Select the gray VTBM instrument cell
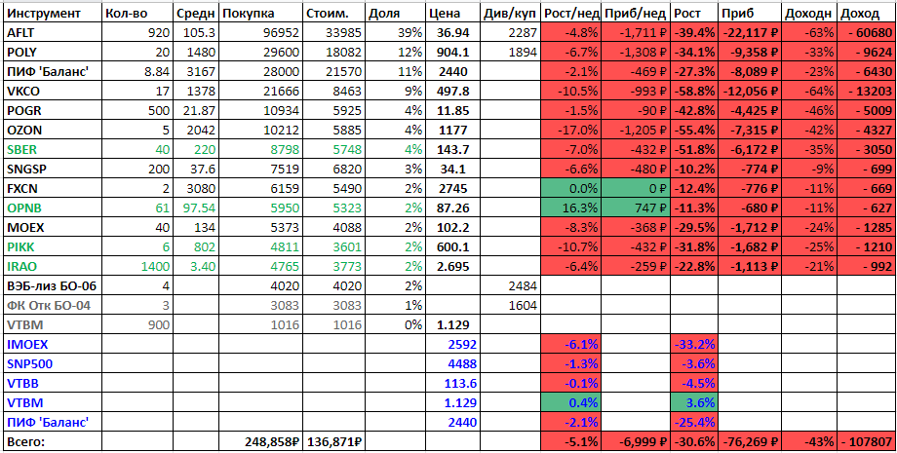 point(52,325)
